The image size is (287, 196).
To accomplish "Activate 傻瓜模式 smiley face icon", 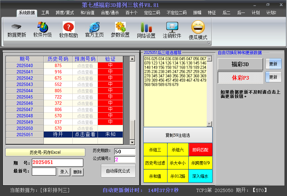I will (x=198, y=26).
